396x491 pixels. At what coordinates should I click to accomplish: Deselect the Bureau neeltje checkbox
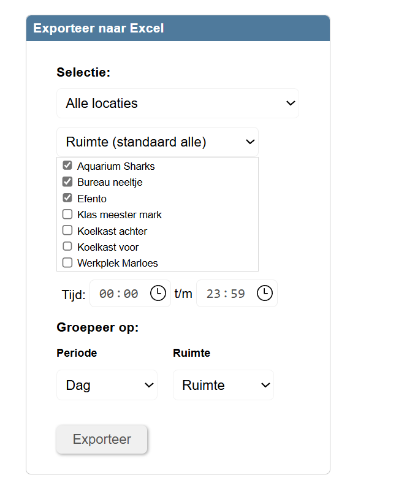coord(67,182)
